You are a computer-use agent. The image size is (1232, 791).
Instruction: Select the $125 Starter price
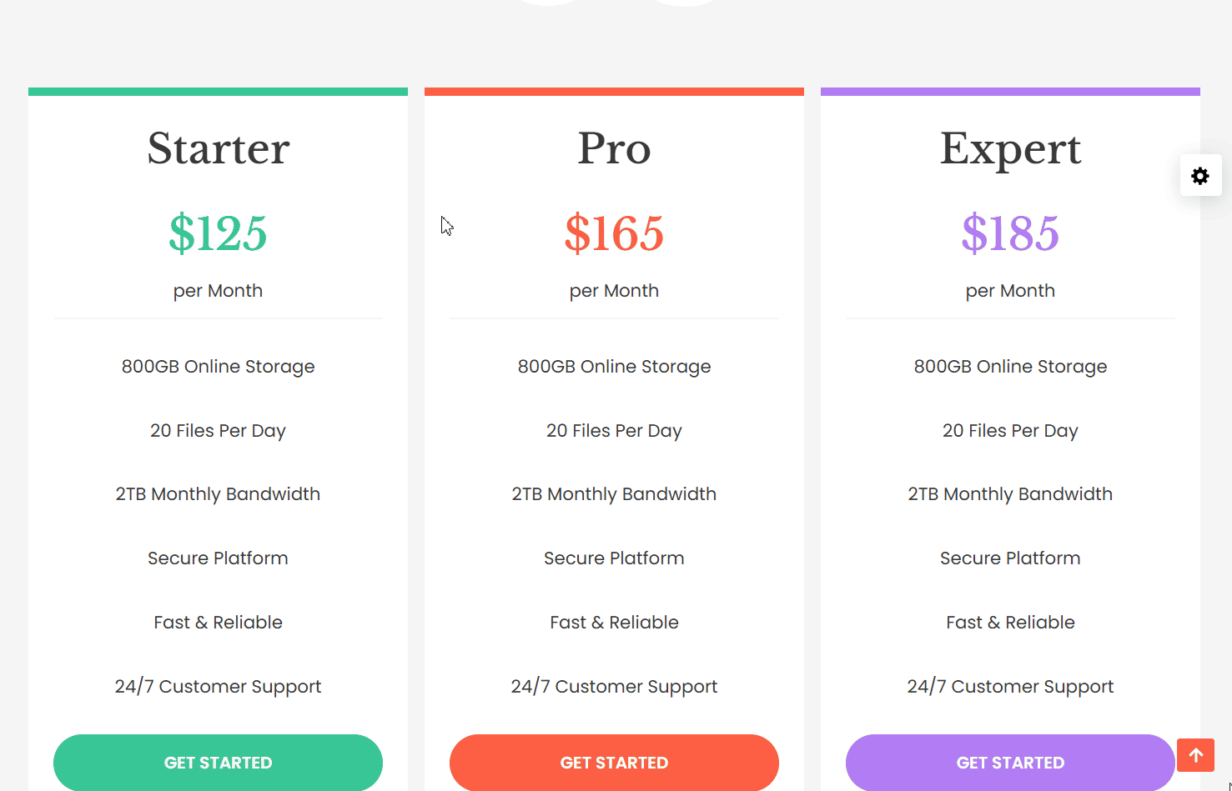[x=219, y=233]
